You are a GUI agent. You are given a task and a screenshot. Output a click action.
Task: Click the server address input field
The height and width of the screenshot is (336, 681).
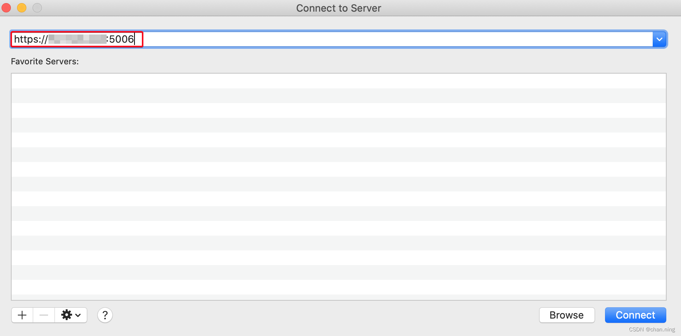(332, 39)
